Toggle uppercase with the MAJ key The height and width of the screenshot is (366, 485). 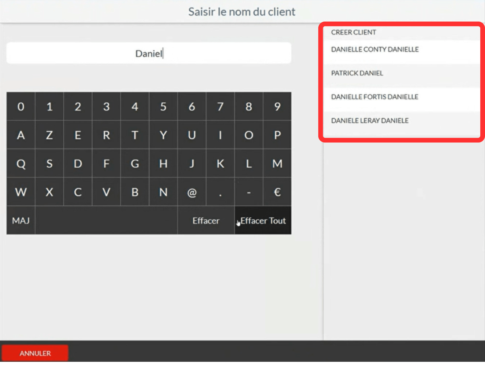click(20, 220)
